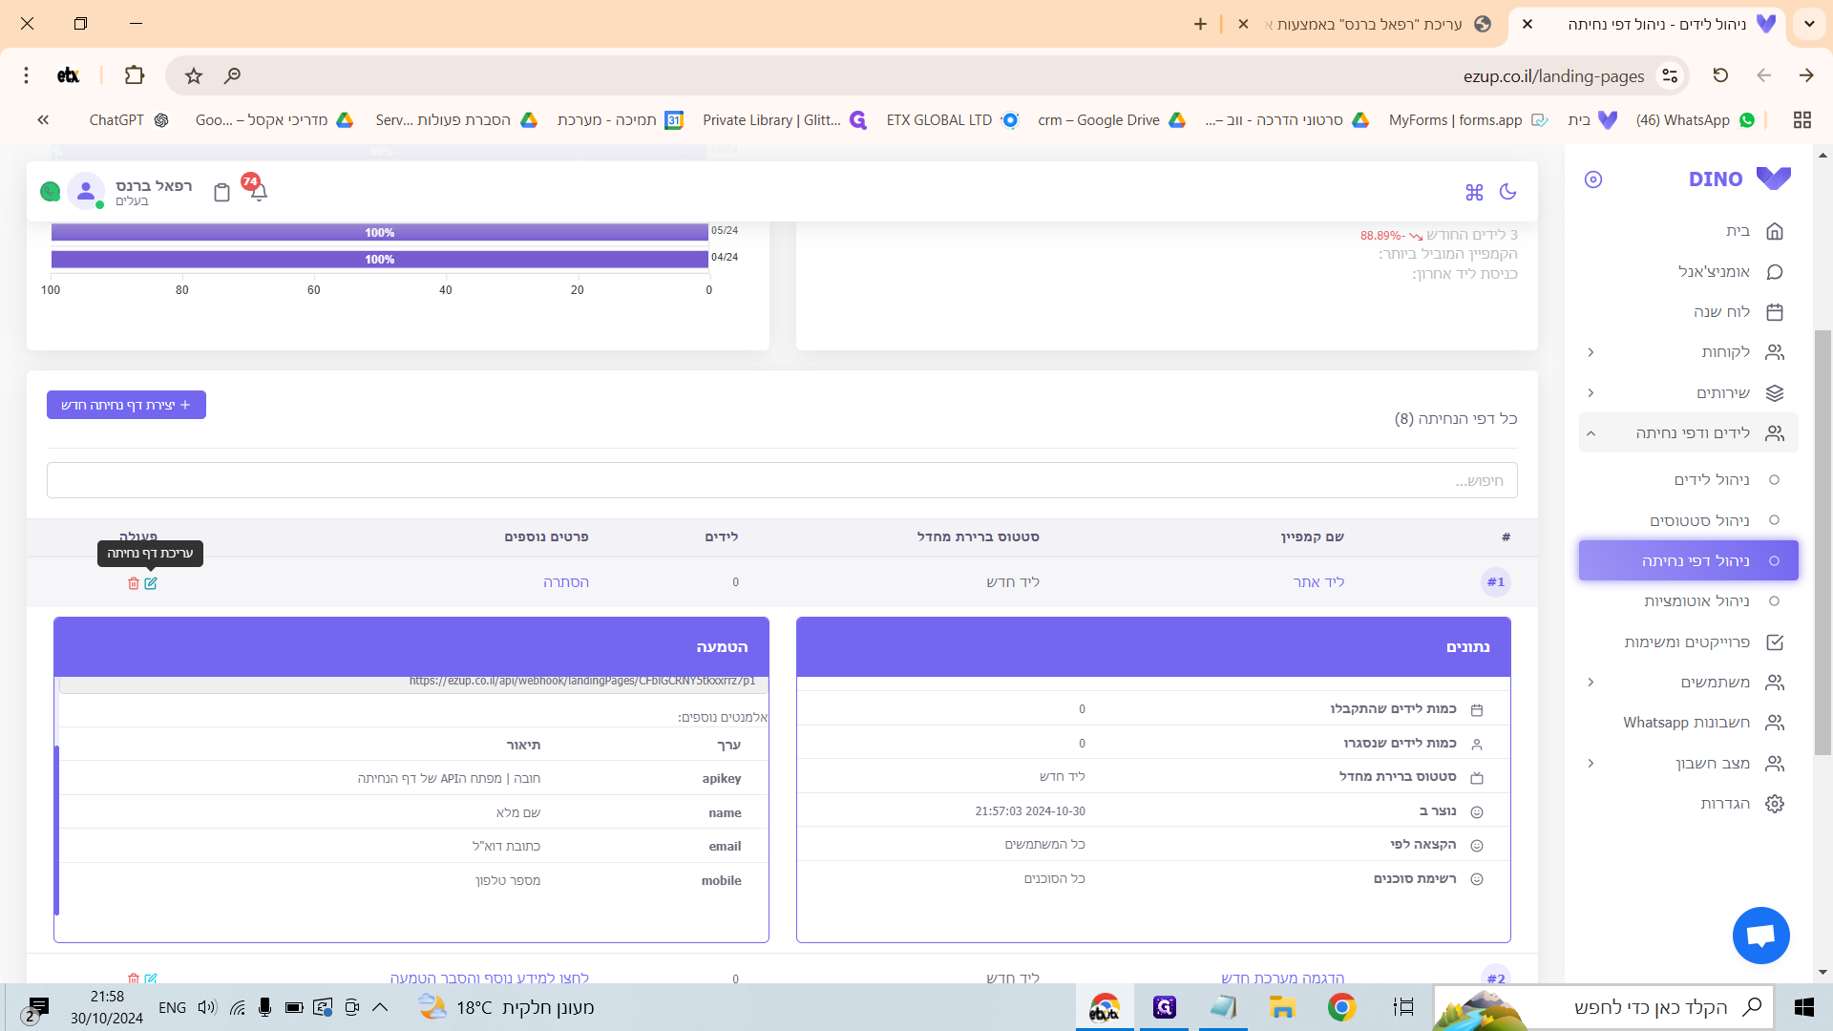
Task: Click לחצו למידע נוסף והסבר הטמעה link
Action: pyautogui.click(x=489, y=978)
